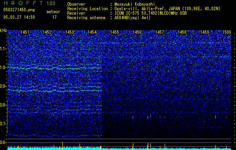The width and height of the screenshot is (236, 150).
Task: Click the Receiving antenna label
Action: click(x=86, y=18)
